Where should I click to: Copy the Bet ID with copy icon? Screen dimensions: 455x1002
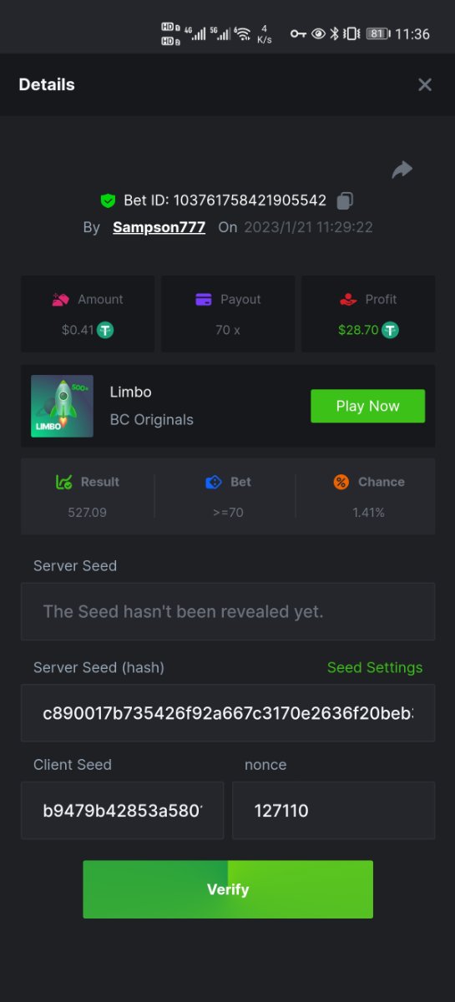coord(345,200)
